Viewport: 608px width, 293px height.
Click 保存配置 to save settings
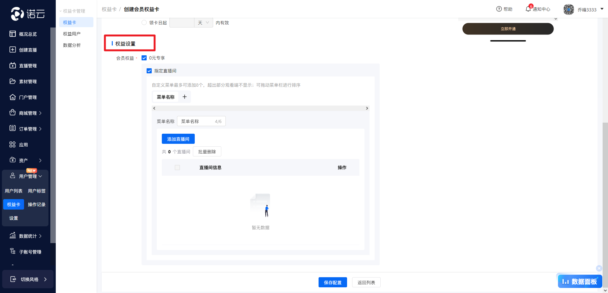332,282
